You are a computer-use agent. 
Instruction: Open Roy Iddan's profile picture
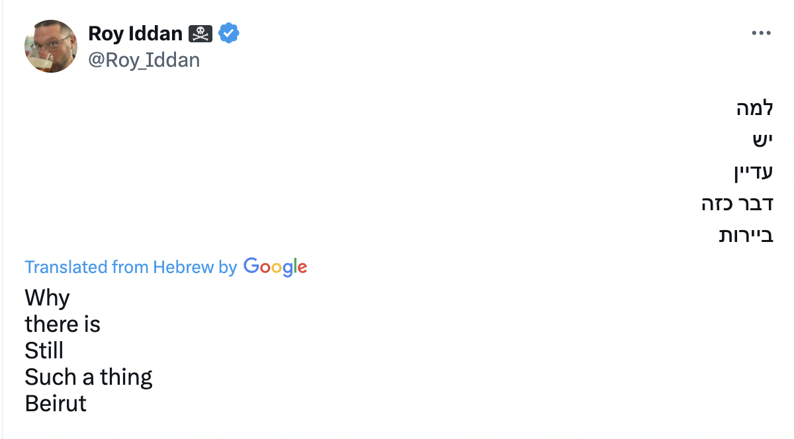[51, 46]
